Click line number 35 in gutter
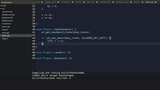The image size is (160, 90). pos(34,15)
